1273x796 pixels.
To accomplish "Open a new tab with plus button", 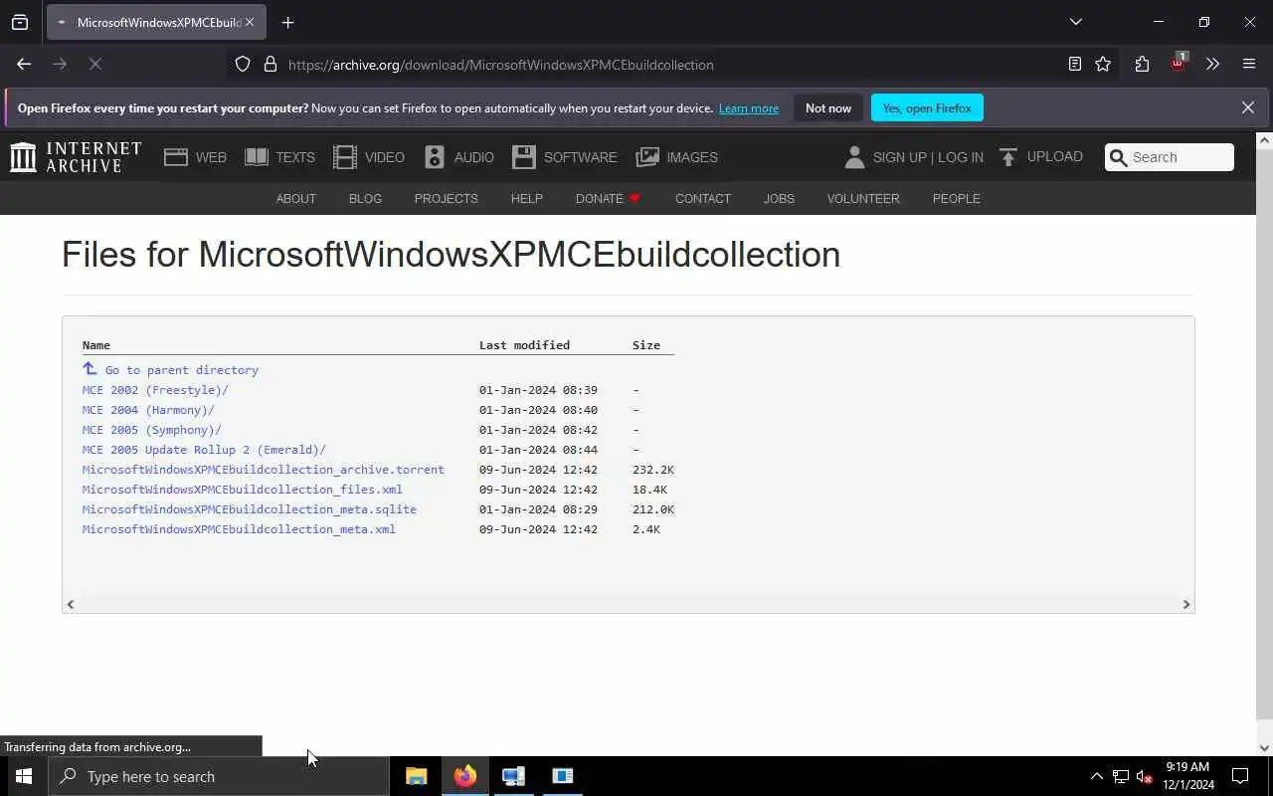I will [x=287, y=22].
